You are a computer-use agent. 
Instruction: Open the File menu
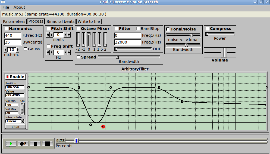6,7
